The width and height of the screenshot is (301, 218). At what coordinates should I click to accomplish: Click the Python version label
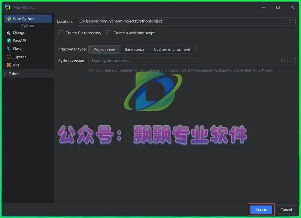coord(72,60)
